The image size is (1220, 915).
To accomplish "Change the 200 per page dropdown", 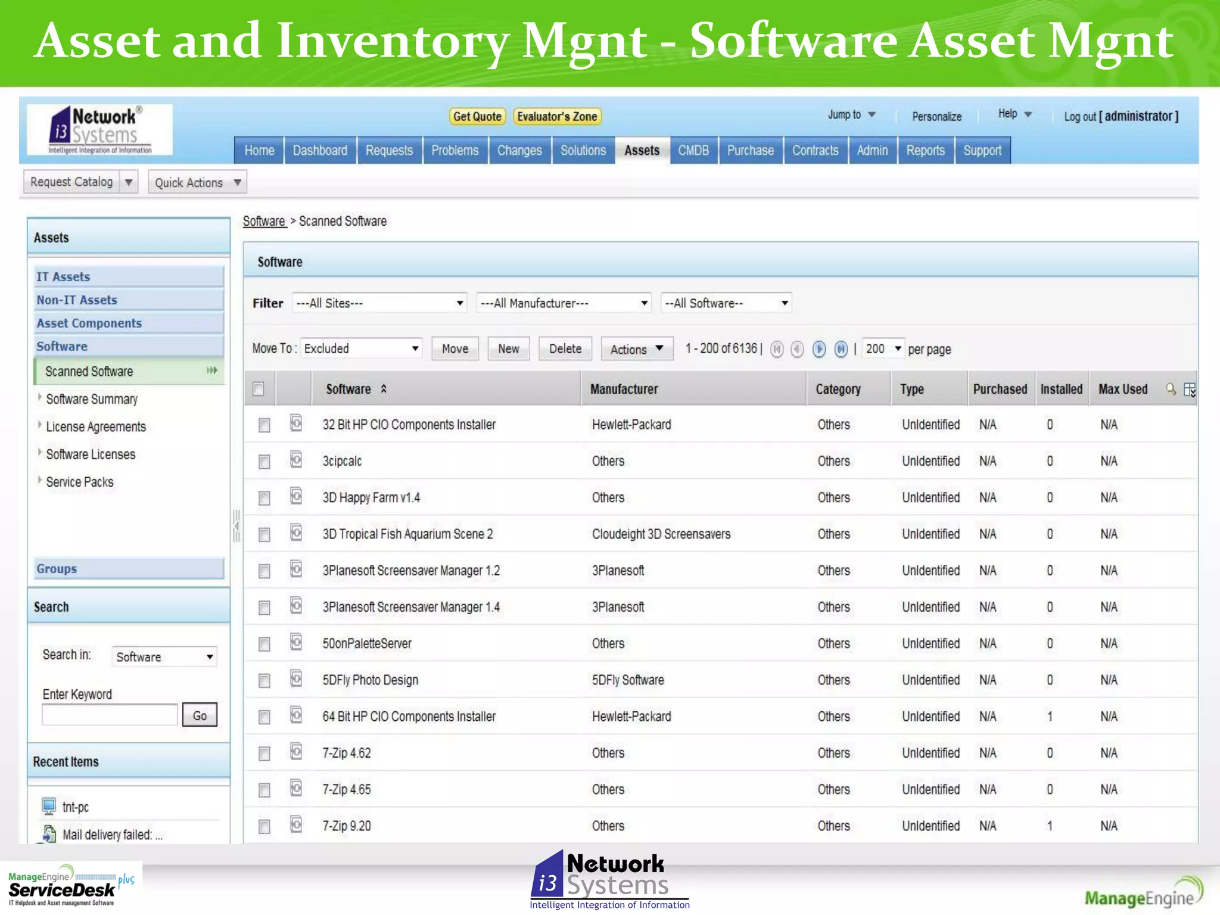I will point(883,348).
